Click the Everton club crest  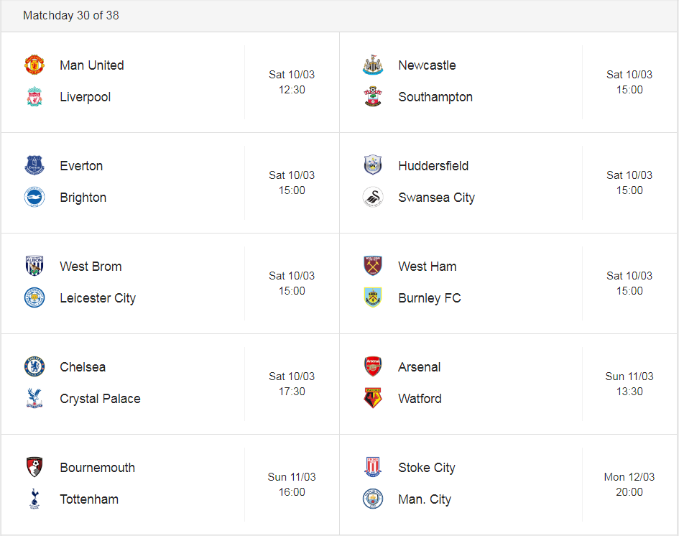34,165
